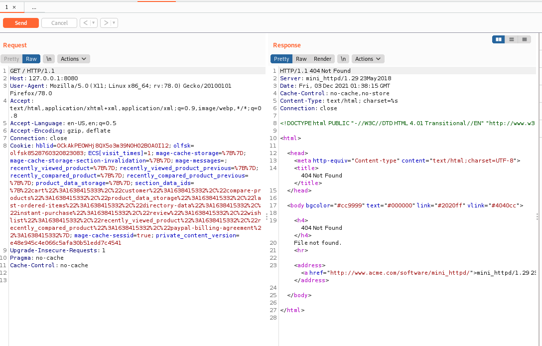This screenshot has width=542, height=346.
Task: Open Response Actions dropdown
Action: click(x=368, y=59)
